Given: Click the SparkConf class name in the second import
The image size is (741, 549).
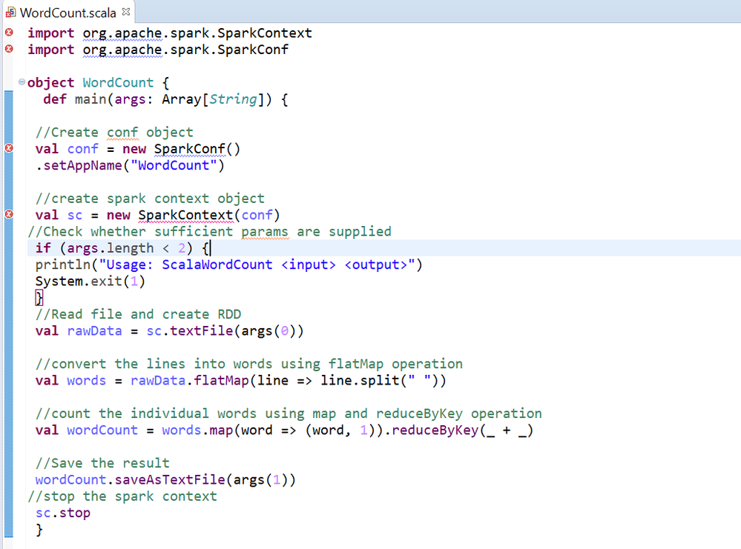Looking at the screenshot, I should [x=253, y=50].
